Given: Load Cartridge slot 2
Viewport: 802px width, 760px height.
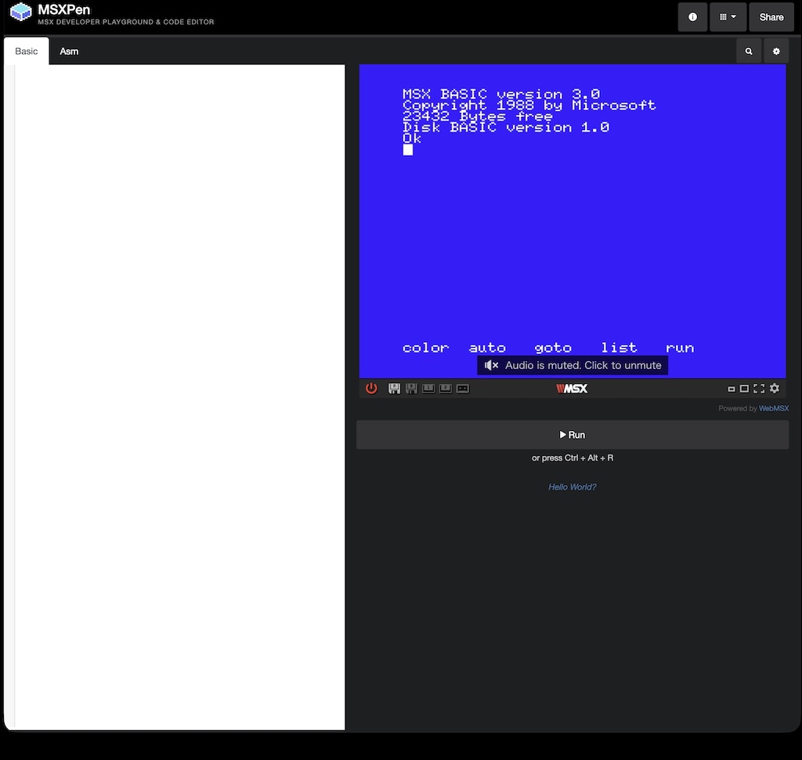Looking at the screenshot, I should (445, 388).
